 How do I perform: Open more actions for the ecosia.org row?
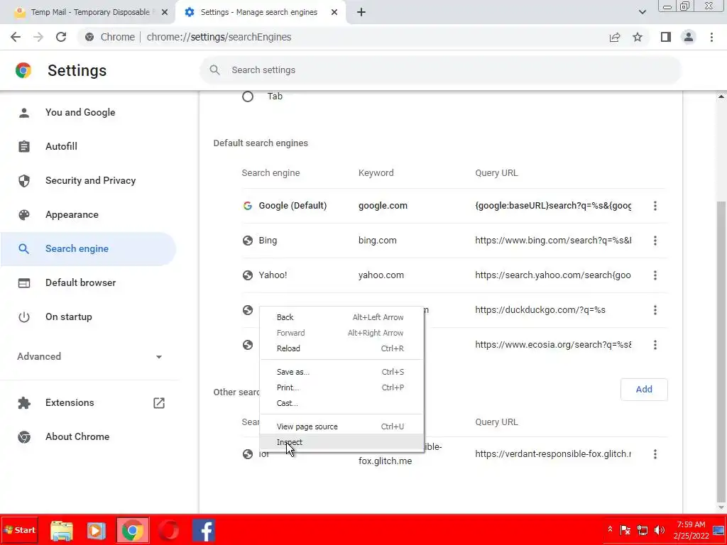tap(655, 345)
